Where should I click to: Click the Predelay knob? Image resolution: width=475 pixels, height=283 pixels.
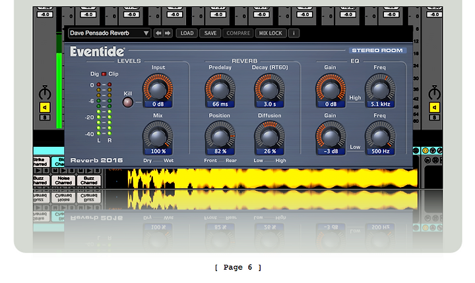pos(220,89)
